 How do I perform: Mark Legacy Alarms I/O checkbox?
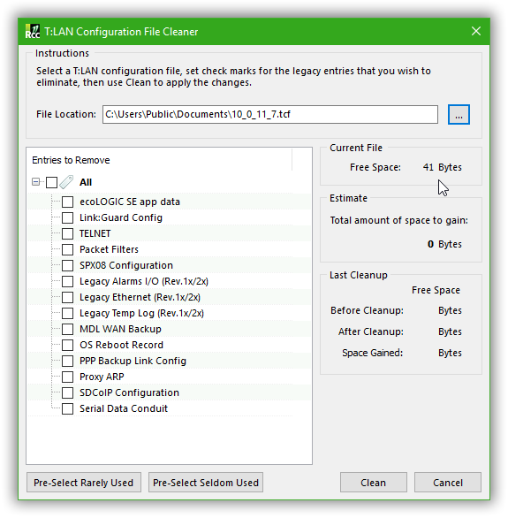point(67,281)
